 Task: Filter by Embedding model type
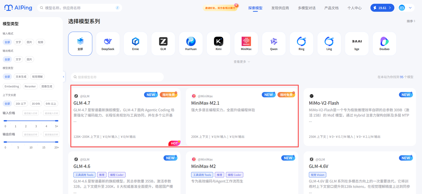point(12,86)
